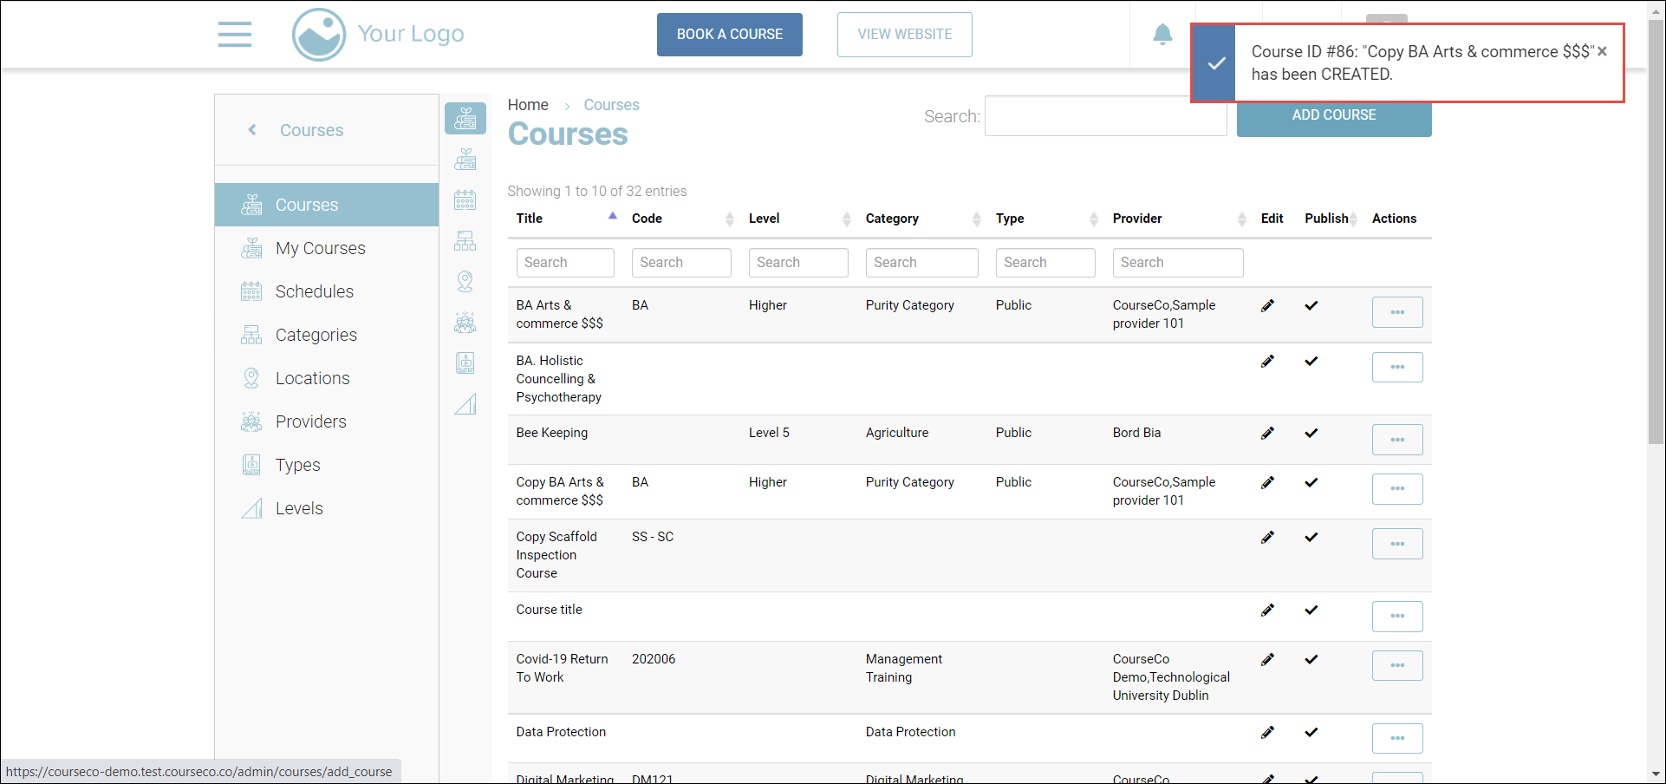Toggle publish checkmark for Data Protection course
The image size is (1666, 784).
point(1311,732)
